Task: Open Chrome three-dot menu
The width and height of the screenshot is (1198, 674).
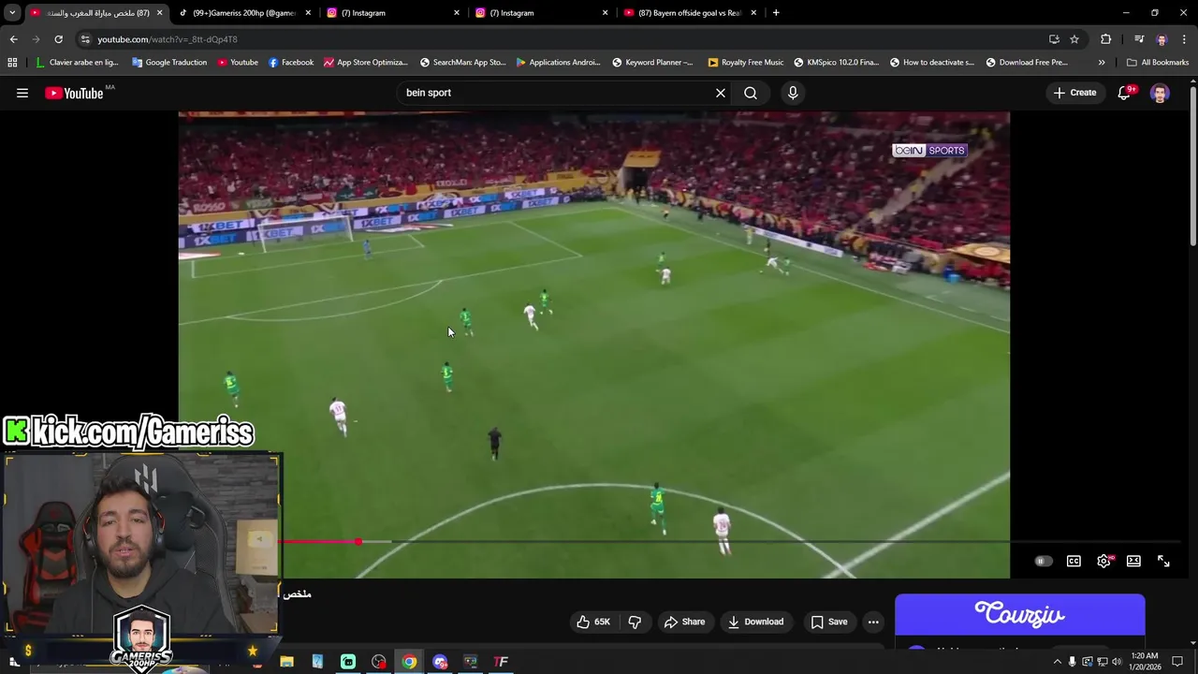Action: tap(1185, 39)
